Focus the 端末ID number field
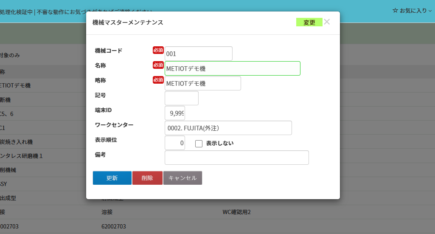Viewport: 435px width, 234px height. [174, 113]
